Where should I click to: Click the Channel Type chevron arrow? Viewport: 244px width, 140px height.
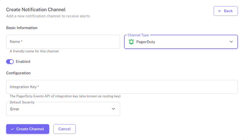231,42
